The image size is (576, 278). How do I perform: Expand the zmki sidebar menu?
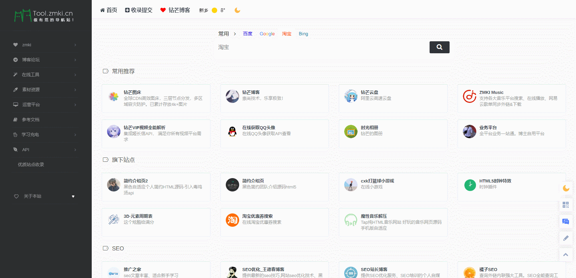coord(45,45)
